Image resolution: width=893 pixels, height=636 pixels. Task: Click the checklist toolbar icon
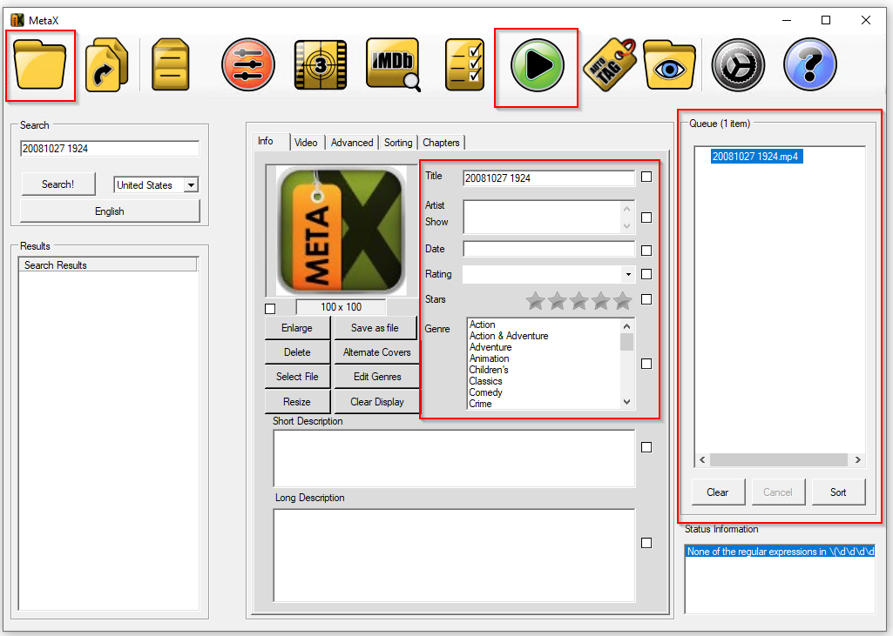coord(463,64)
